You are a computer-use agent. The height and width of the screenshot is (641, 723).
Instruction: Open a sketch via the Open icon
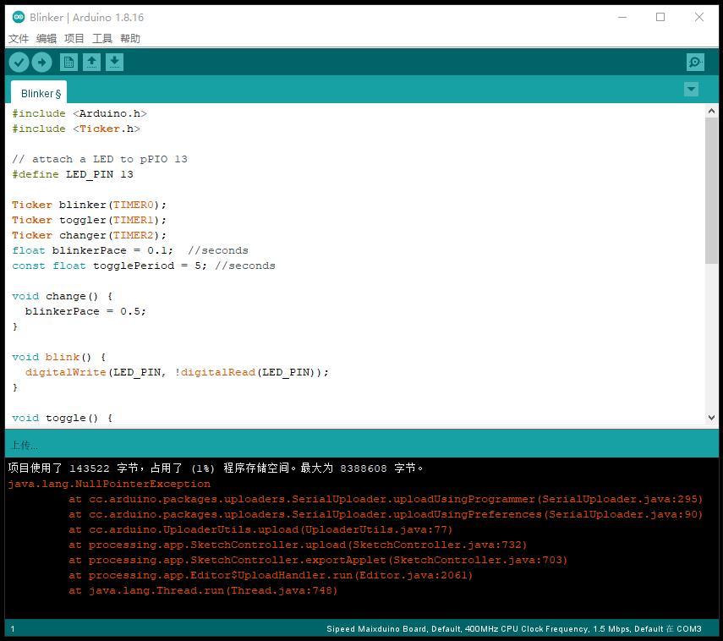click(92, 63)
